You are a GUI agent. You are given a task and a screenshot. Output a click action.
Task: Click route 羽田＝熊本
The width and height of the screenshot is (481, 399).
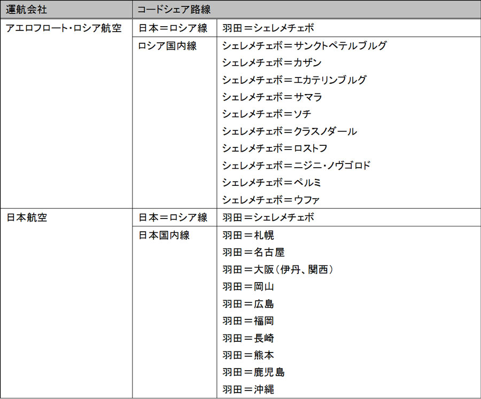coord(248,355)
